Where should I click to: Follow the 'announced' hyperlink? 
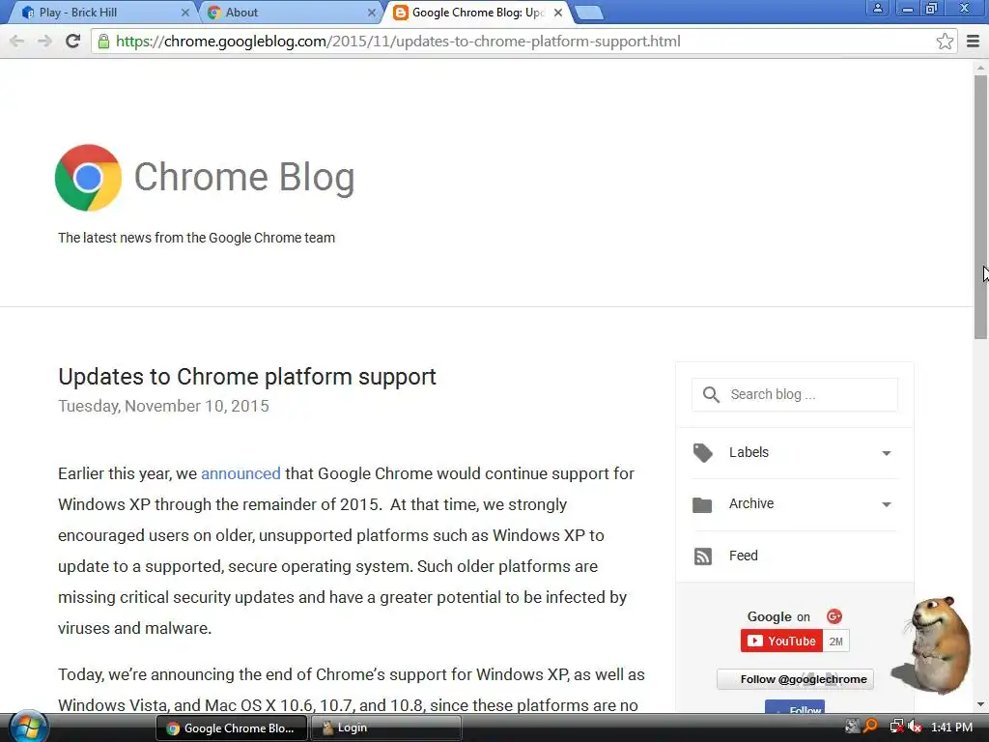[240, 473]
